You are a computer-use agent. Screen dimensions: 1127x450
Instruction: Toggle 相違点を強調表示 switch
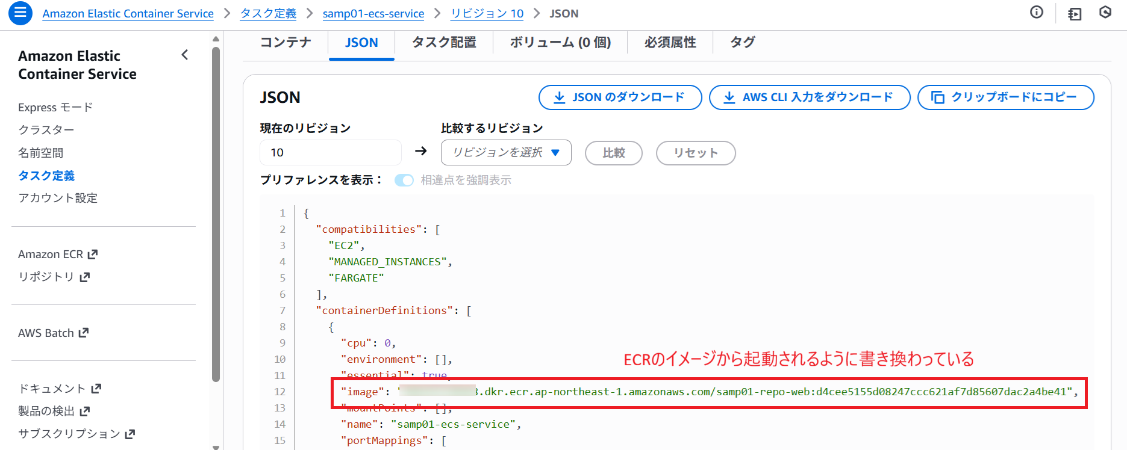404,180
